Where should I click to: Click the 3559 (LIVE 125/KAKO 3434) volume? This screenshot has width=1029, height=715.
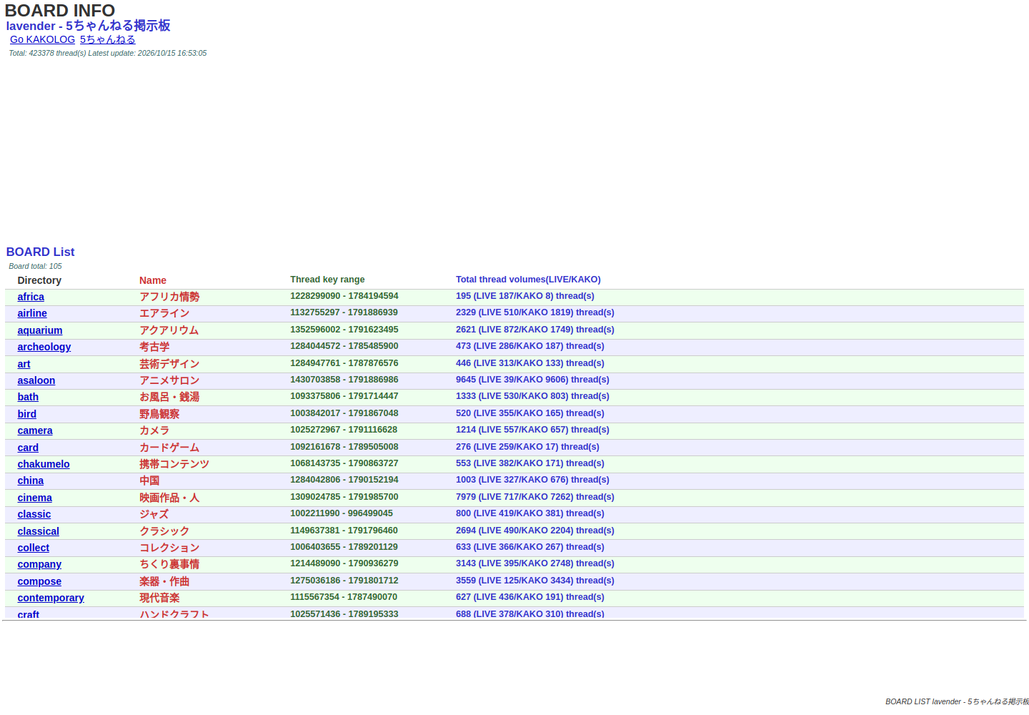[x=535, y=581]
